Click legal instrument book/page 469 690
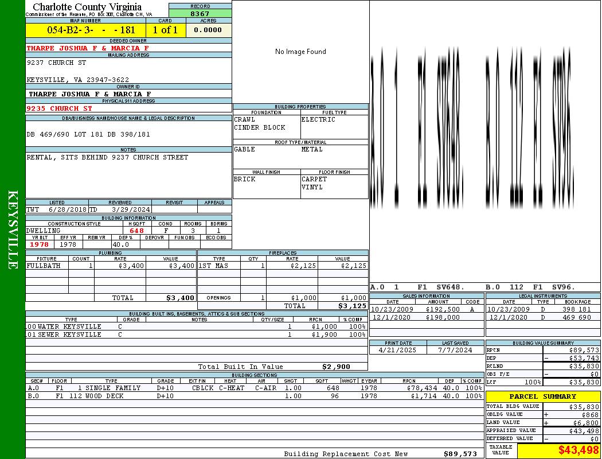This screenshot has height=459, width=602. tap(577, 318)
